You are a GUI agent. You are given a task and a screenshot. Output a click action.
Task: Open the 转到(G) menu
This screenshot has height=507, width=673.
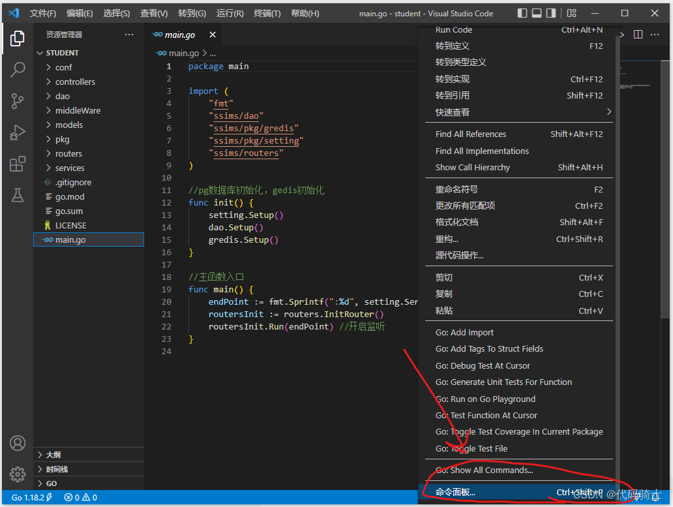tap(192, 13)
